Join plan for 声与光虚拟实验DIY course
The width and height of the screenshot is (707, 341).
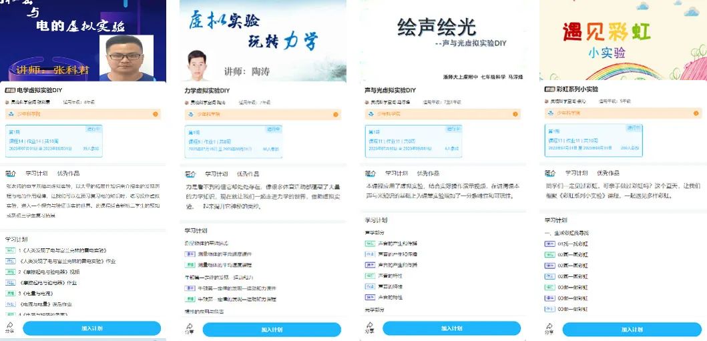452,328
